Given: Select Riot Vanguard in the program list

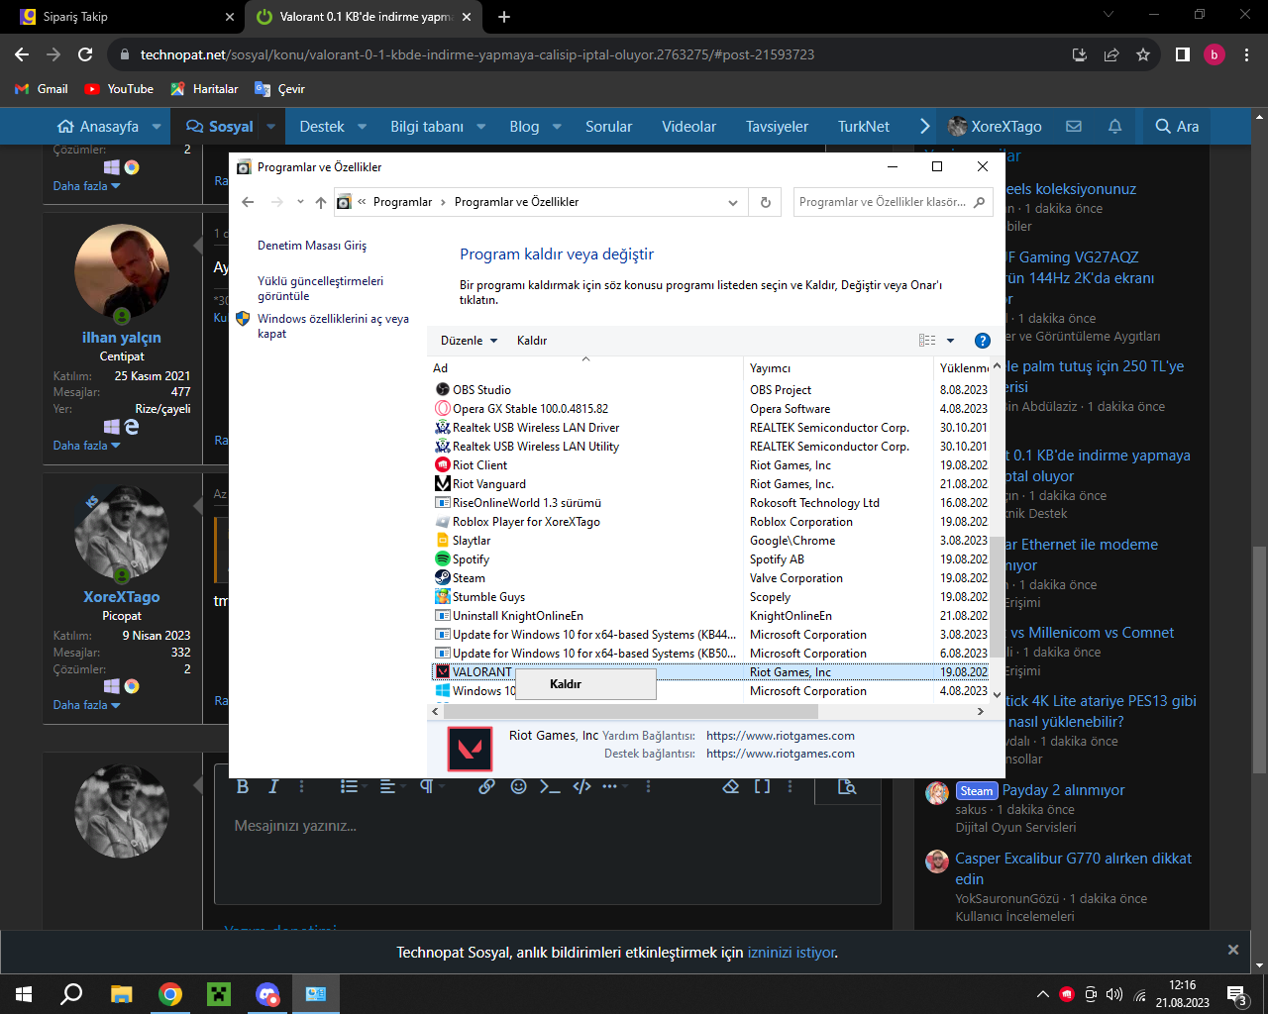Looking at the screenshot, I should click(710, 484).
